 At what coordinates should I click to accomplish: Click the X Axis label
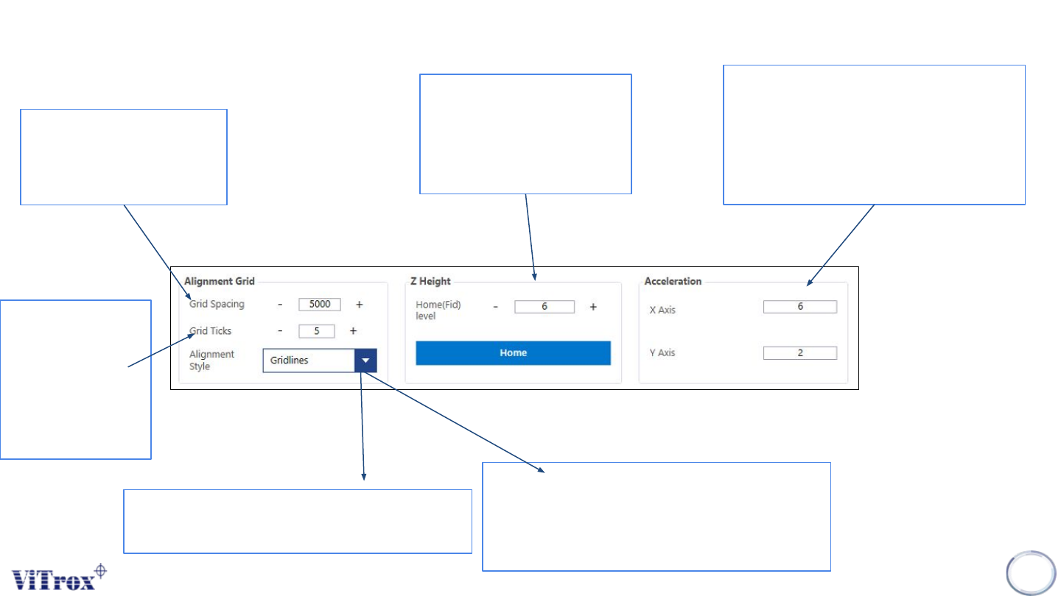[662, 310]
